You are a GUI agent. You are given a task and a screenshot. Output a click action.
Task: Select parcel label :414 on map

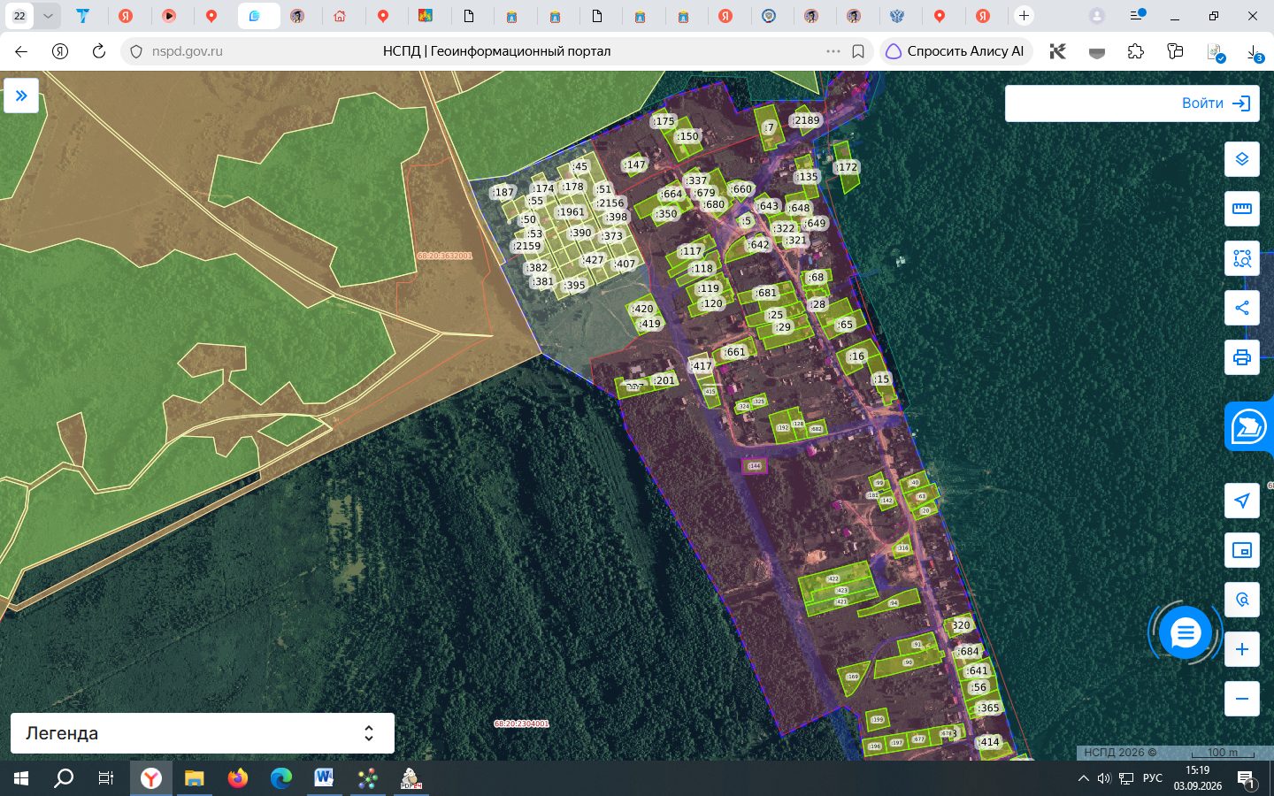pyautogui.click(x=989, y=742)
